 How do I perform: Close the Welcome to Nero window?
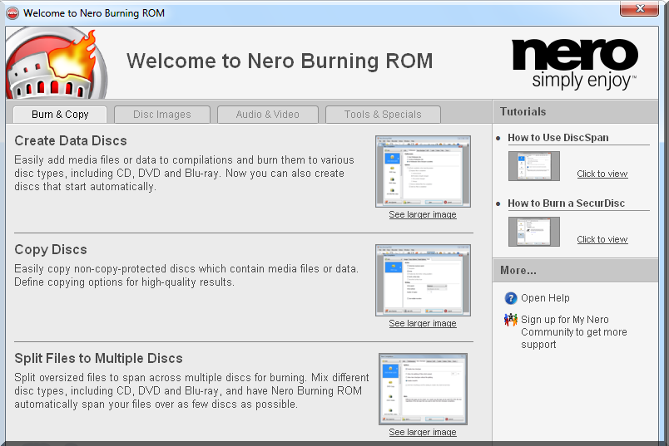[x=639, y=8]
